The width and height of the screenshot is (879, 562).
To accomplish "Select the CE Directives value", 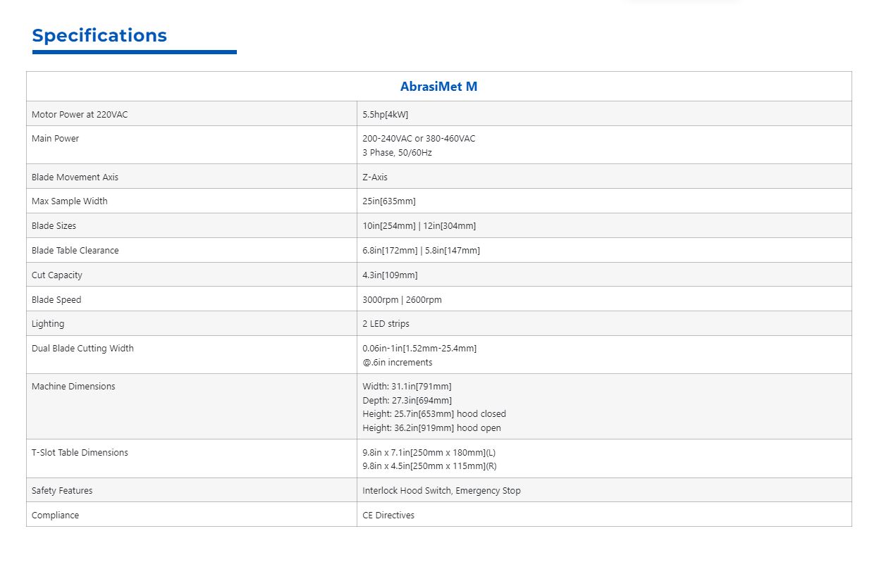I will (388, 515).
